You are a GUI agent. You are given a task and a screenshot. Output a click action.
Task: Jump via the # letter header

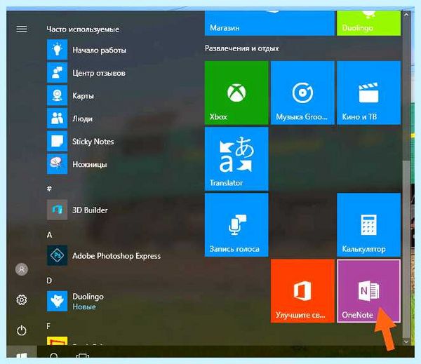click(49, 189)
